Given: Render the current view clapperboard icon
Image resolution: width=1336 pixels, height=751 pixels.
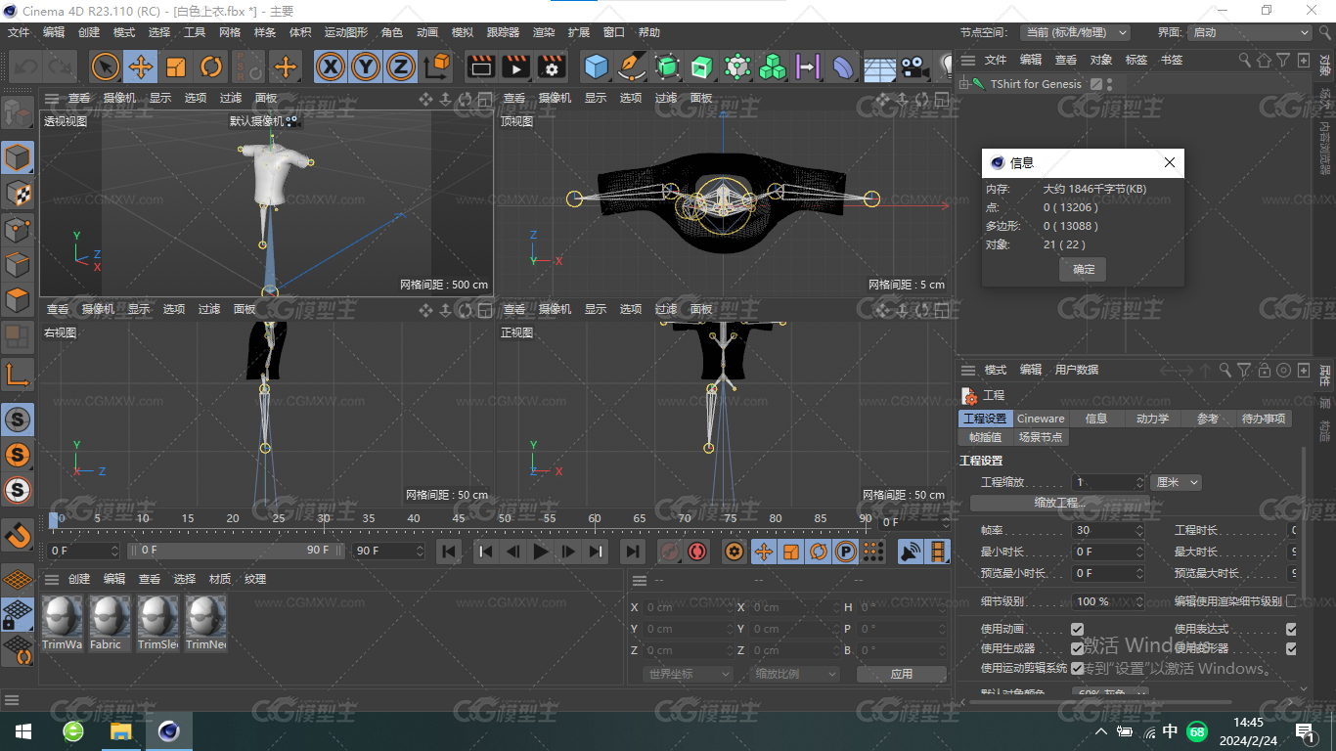Looking at the screenshot, I should 480,66.
